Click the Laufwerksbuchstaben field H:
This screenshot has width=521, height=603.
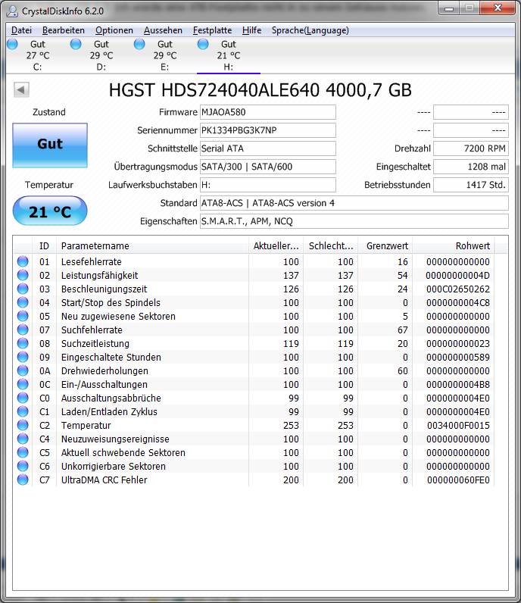(x=267, y=185)
